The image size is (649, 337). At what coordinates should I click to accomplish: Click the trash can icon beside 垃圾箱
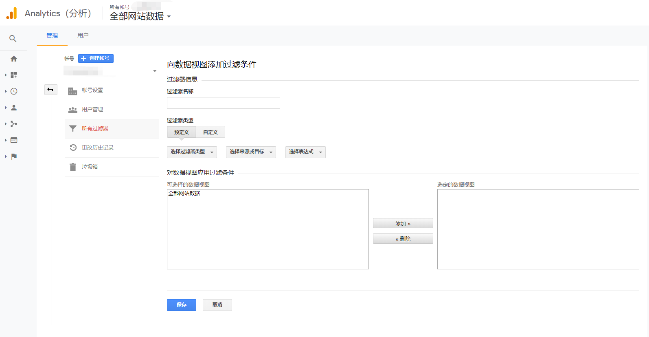(x=73, y=167)
